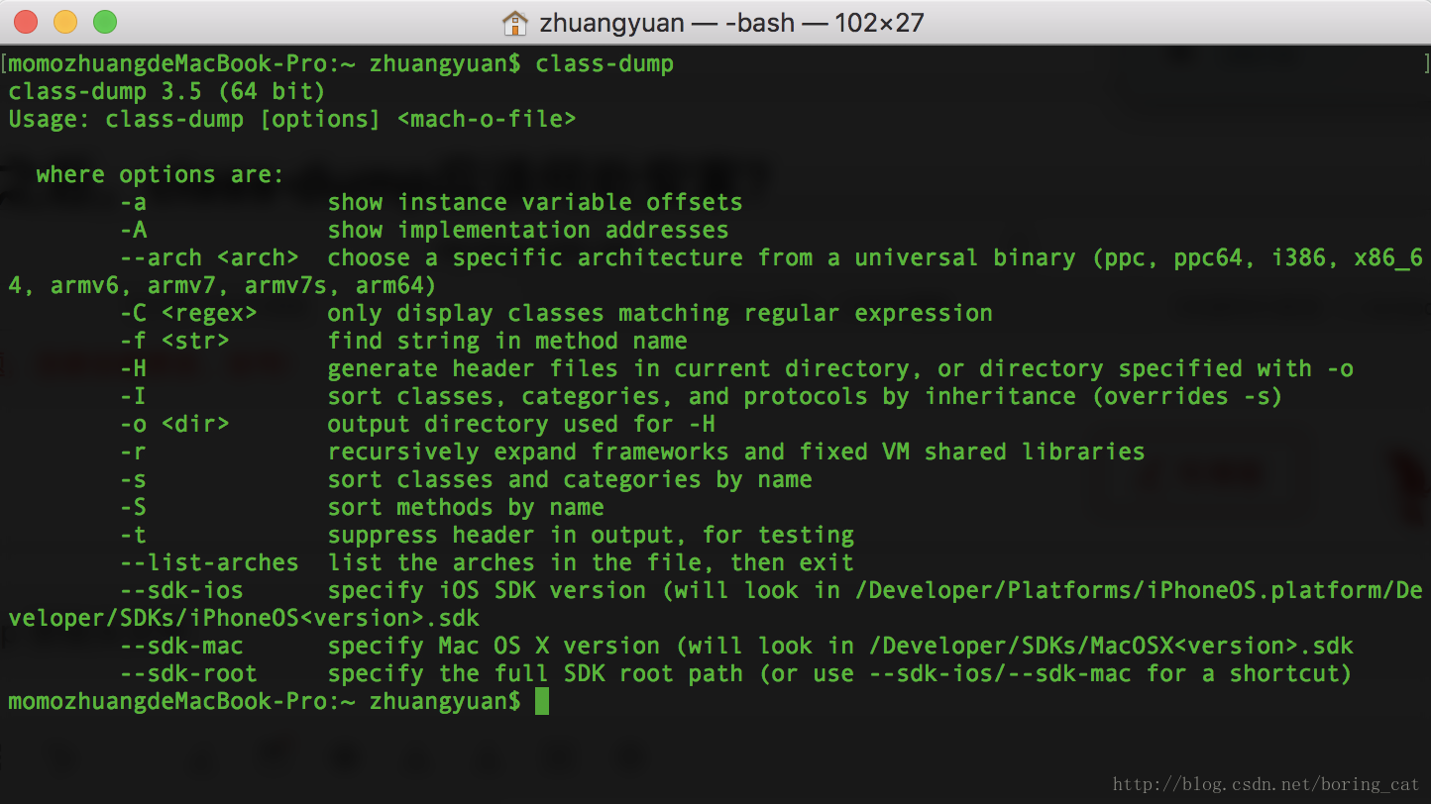Screen dimensions: 1431x804
Task: Click 'find string in method name' description
Action: click(x=507, y=342)
